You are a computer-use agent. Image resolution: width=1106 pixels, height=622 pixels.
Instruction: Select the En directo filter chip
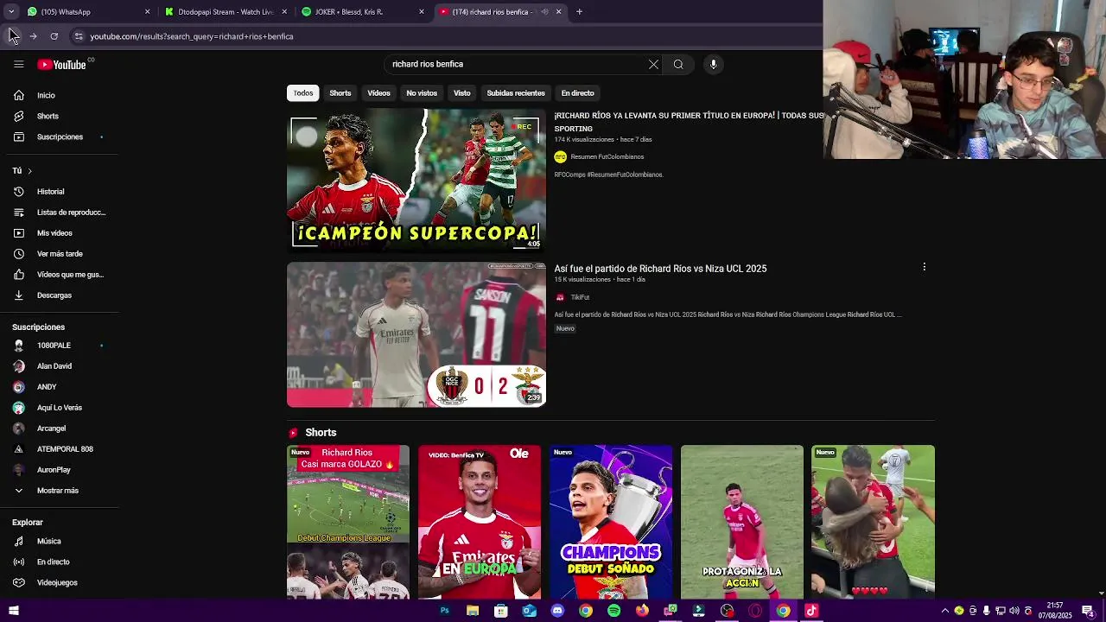click(x=578, y=93)
